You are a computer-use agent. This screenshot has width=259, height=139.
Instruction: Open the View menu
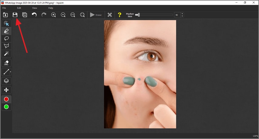(35, 8)
